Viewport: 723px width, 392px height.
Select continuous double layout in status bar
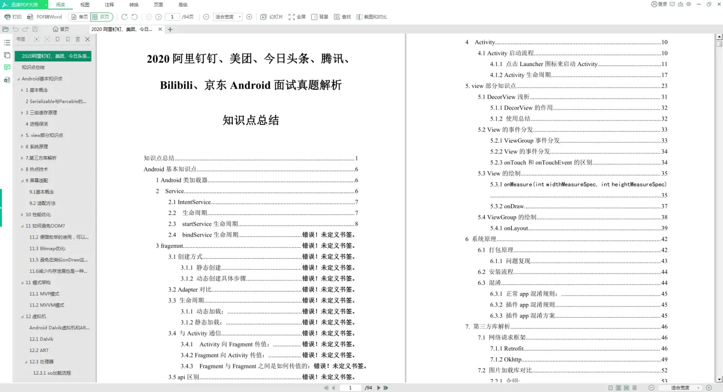(635, 388)
